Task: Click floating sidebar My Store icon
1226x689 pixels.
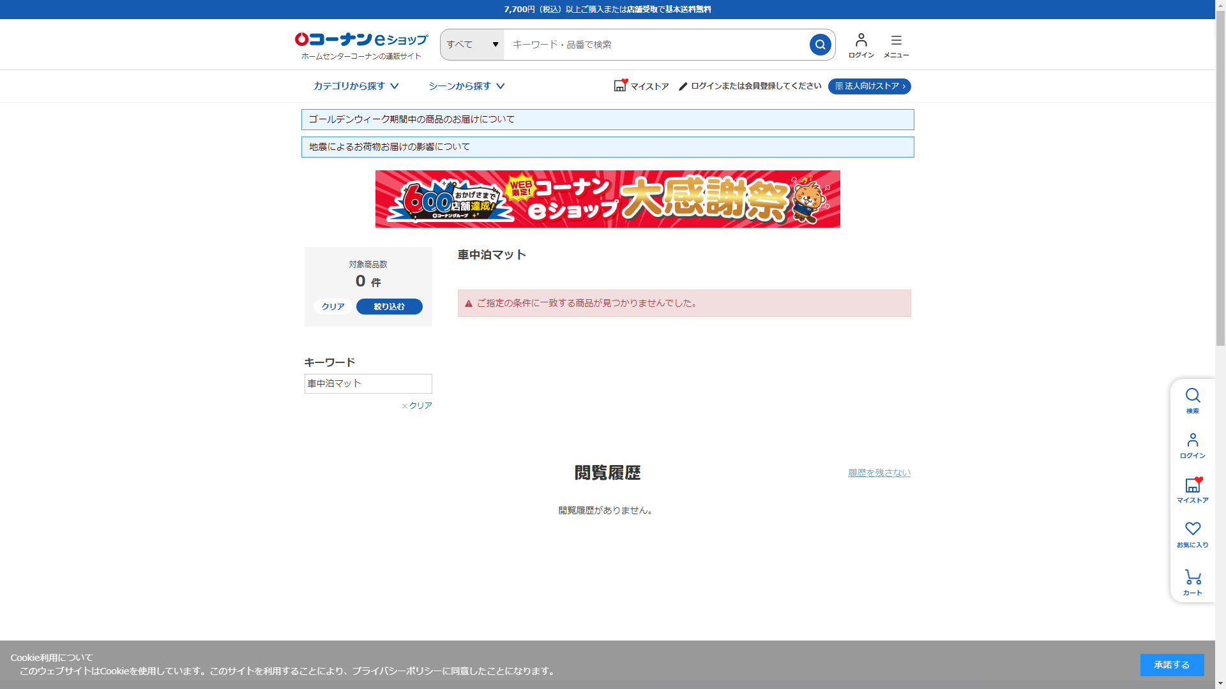Action: point(1192,490)
